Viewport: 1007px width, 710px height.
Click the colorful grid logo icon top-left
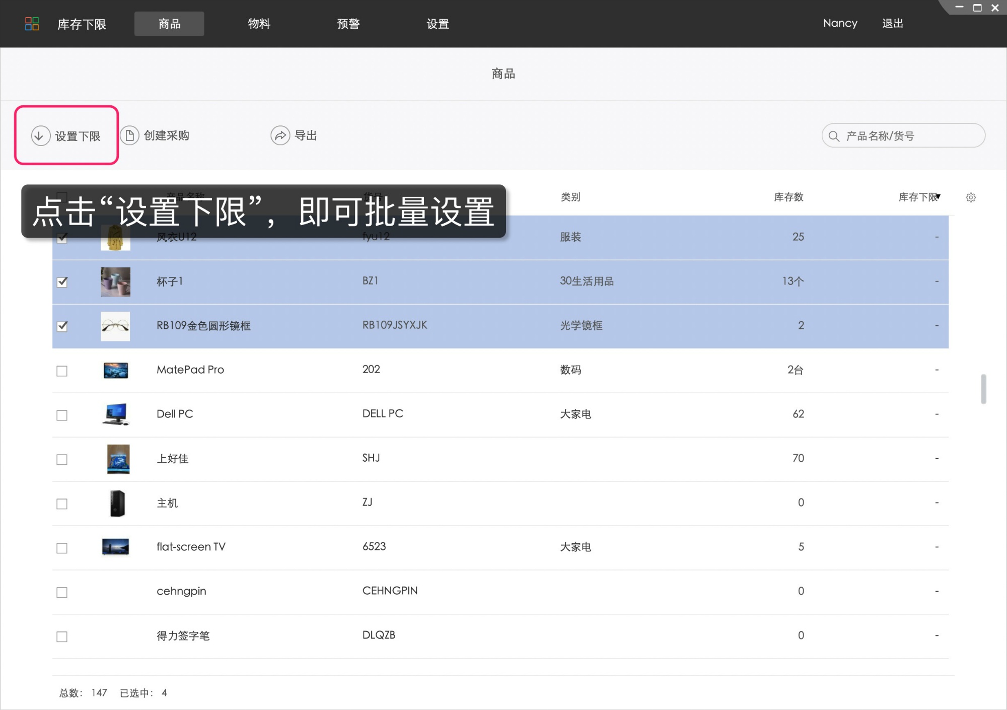point(32,24)
